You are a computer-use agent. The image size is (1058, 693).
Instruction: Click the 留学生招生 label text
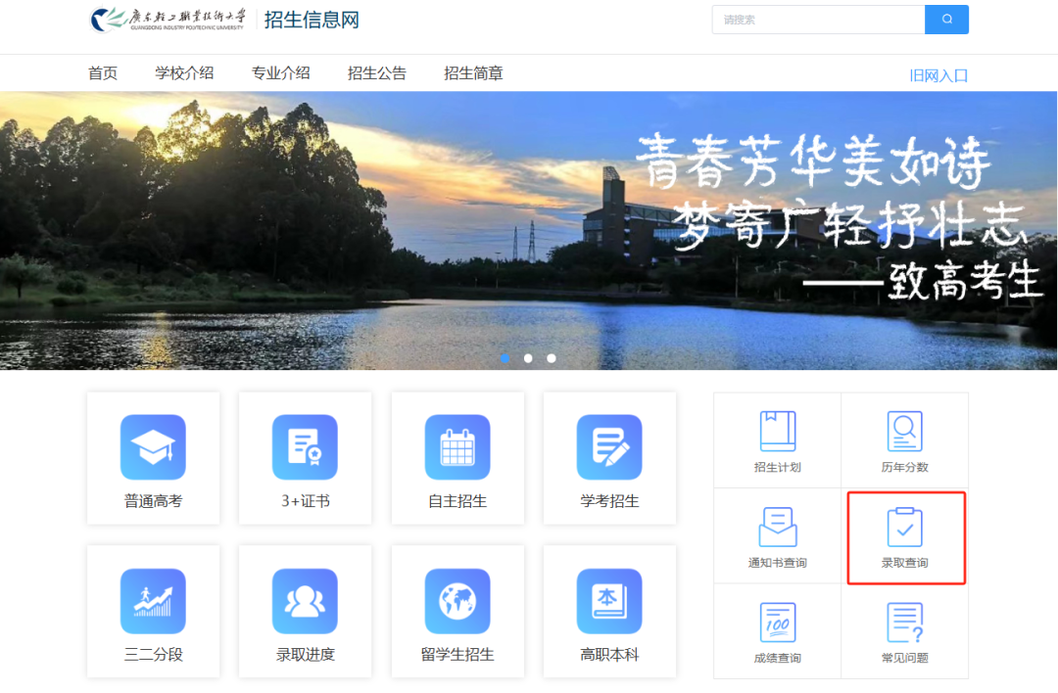[457, 654]
